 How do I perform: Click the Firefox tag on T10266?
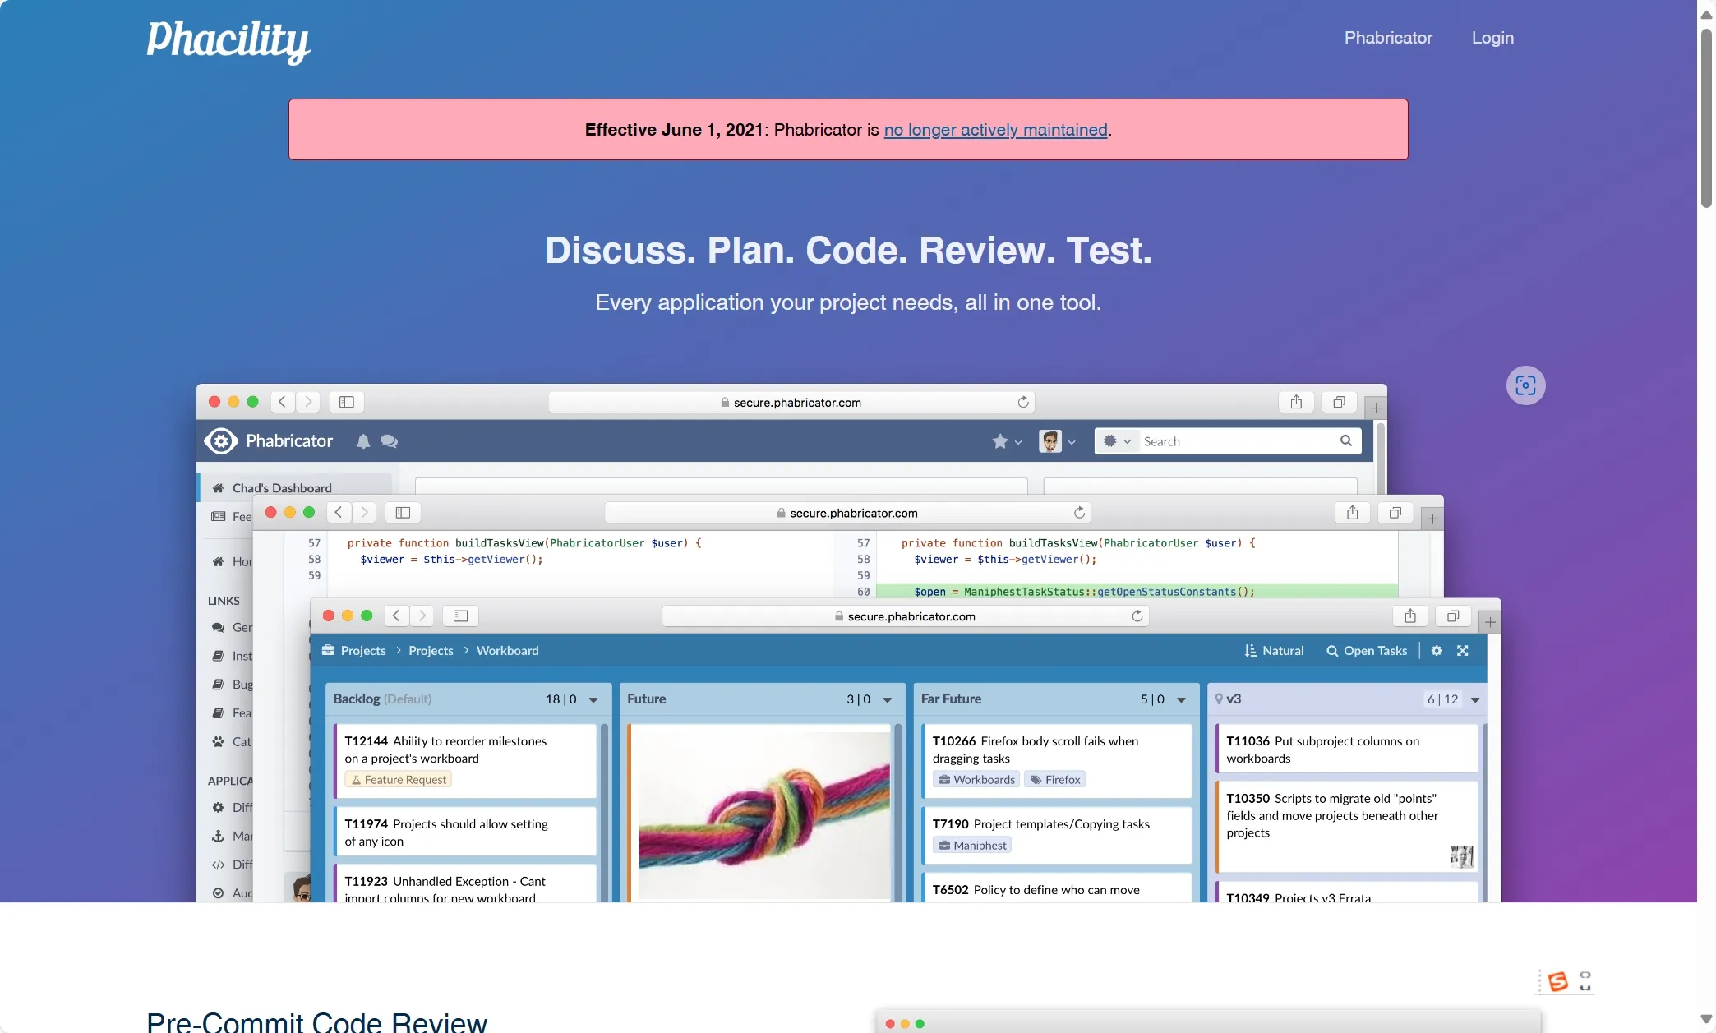(x=1055, y=780)
